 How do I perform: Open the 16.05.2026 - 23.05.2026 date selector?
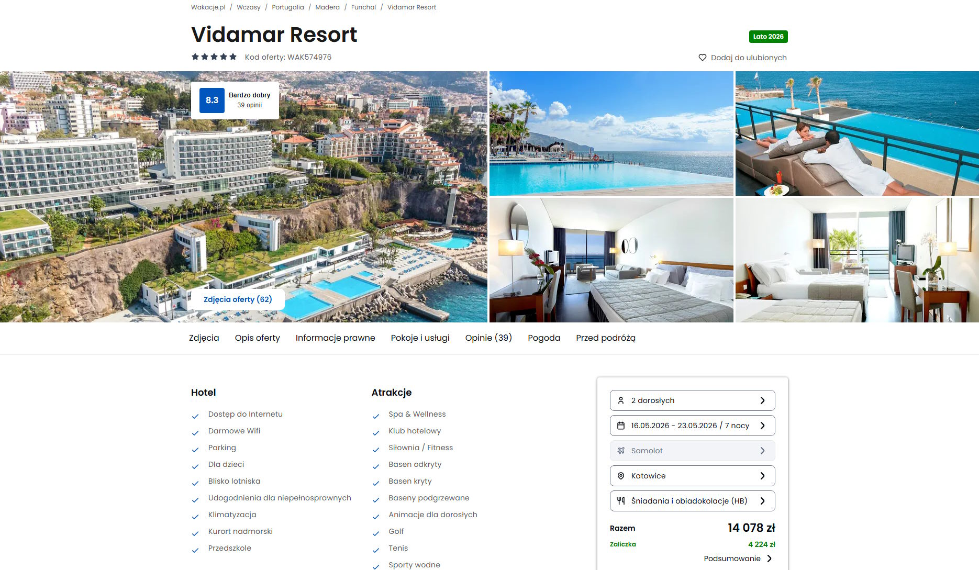[692, 426]
